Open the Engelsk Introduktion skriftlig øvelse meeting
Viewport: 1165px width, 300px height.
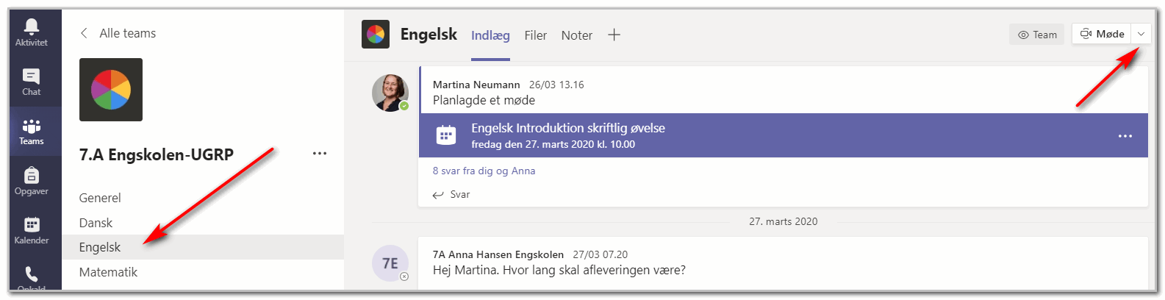click(784, 135)
